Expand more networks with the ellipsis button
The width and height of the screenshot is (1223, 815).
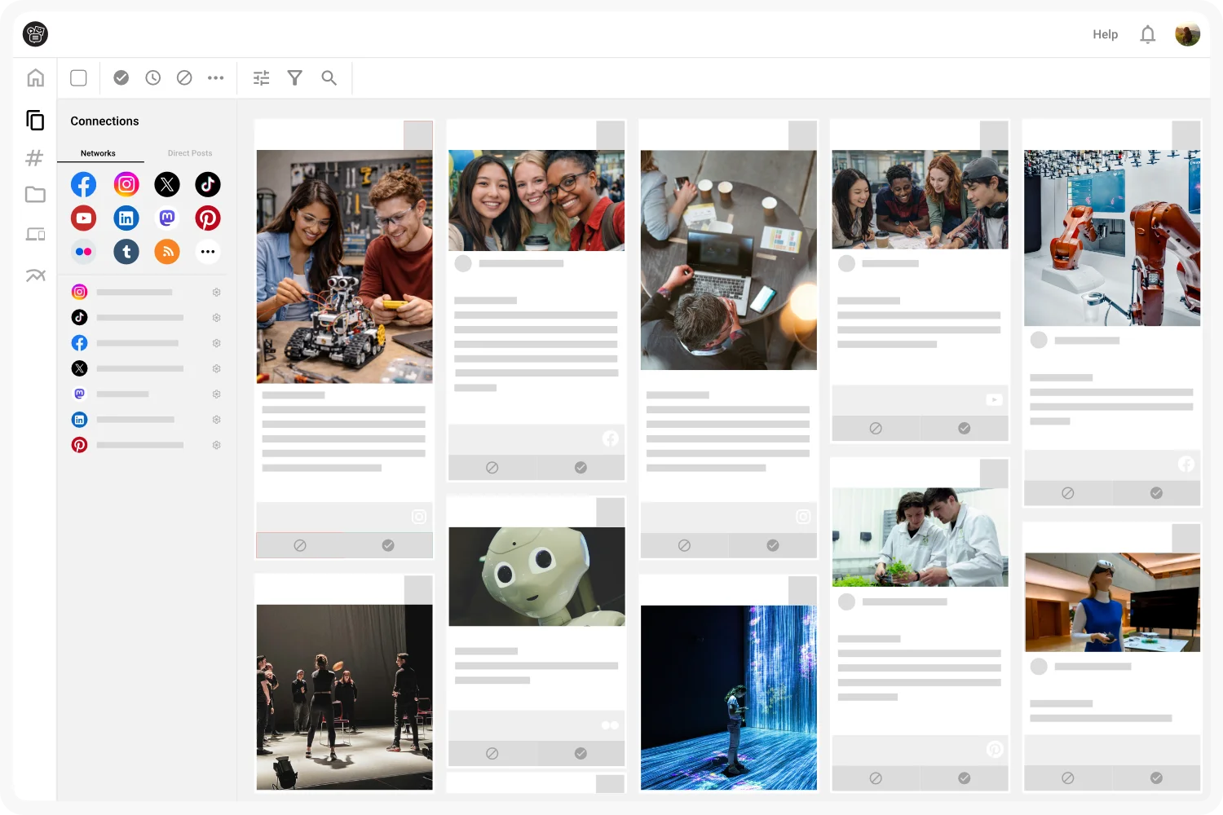pos(208,252)
